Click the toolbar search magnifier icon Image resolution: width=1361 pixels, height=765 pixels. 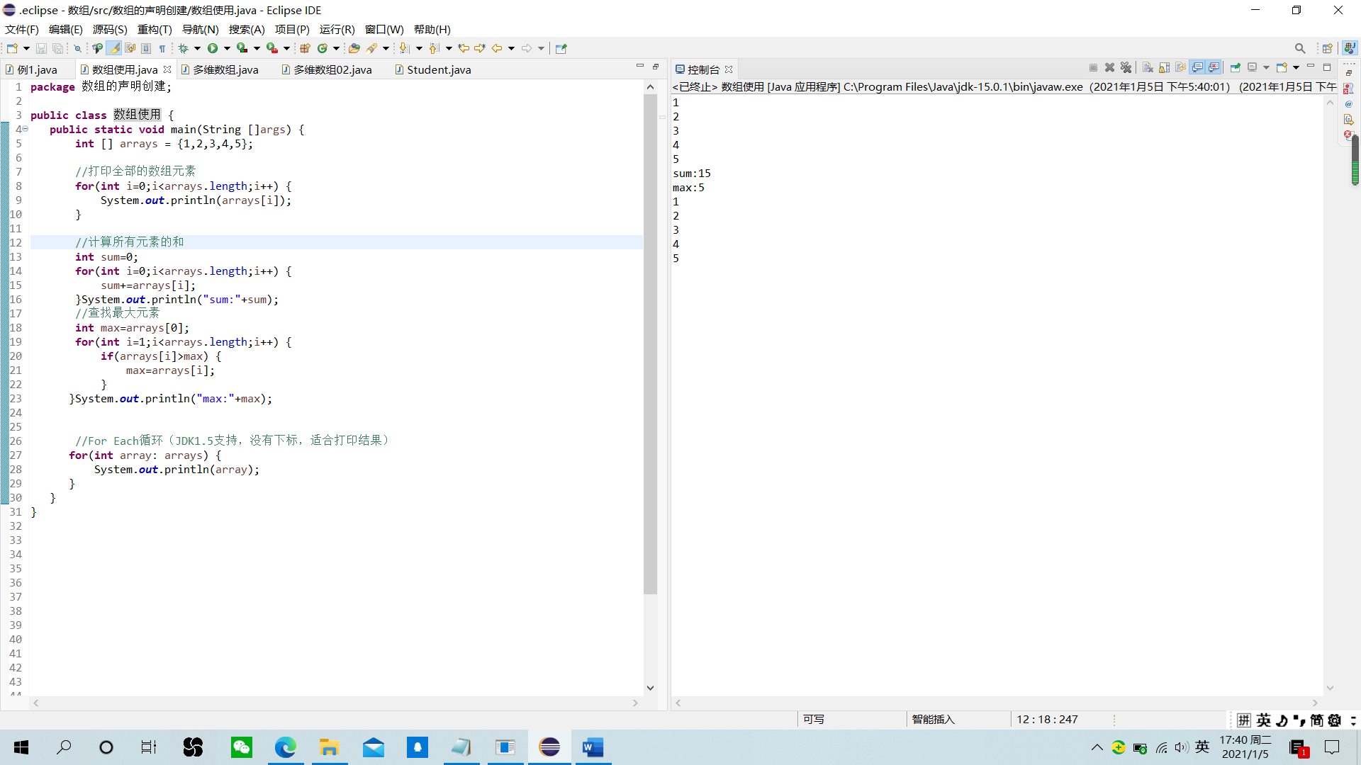[1299, 48]
